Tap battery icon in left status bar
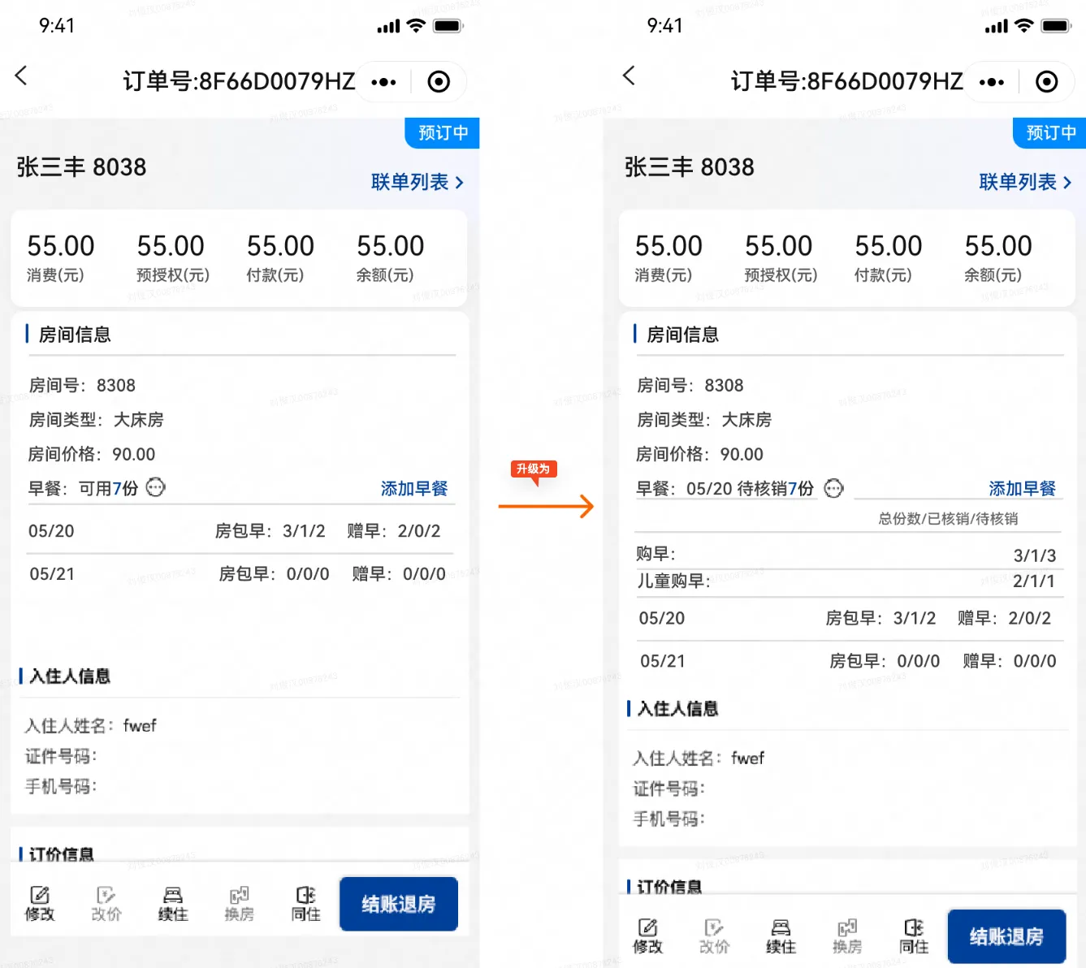 (x=448, y=26)
